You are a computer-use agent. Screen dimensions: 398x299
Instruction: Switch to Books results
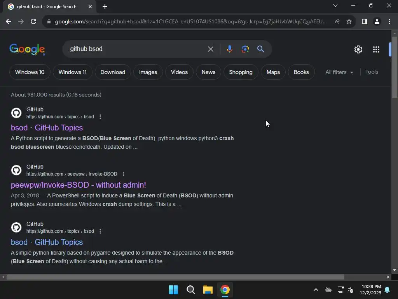pyautogui.click(x=301, y=72)
